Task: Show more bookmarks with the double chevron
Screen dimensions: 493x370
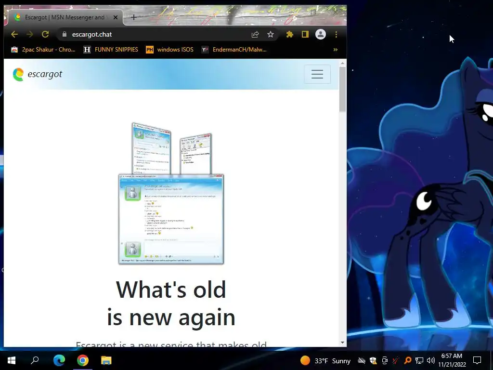Action: pyautogui.click(x=336, y=50)
